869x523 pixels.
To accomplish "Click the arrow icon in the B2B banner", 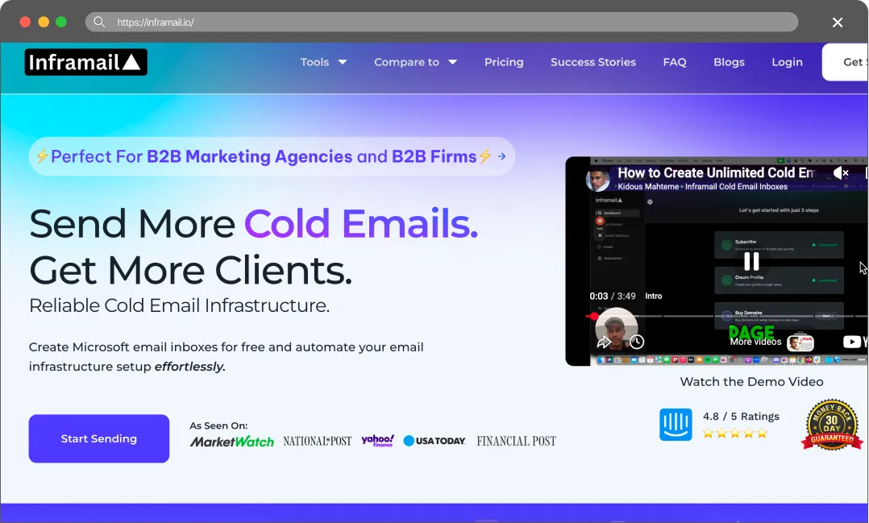I will (501, 157).
